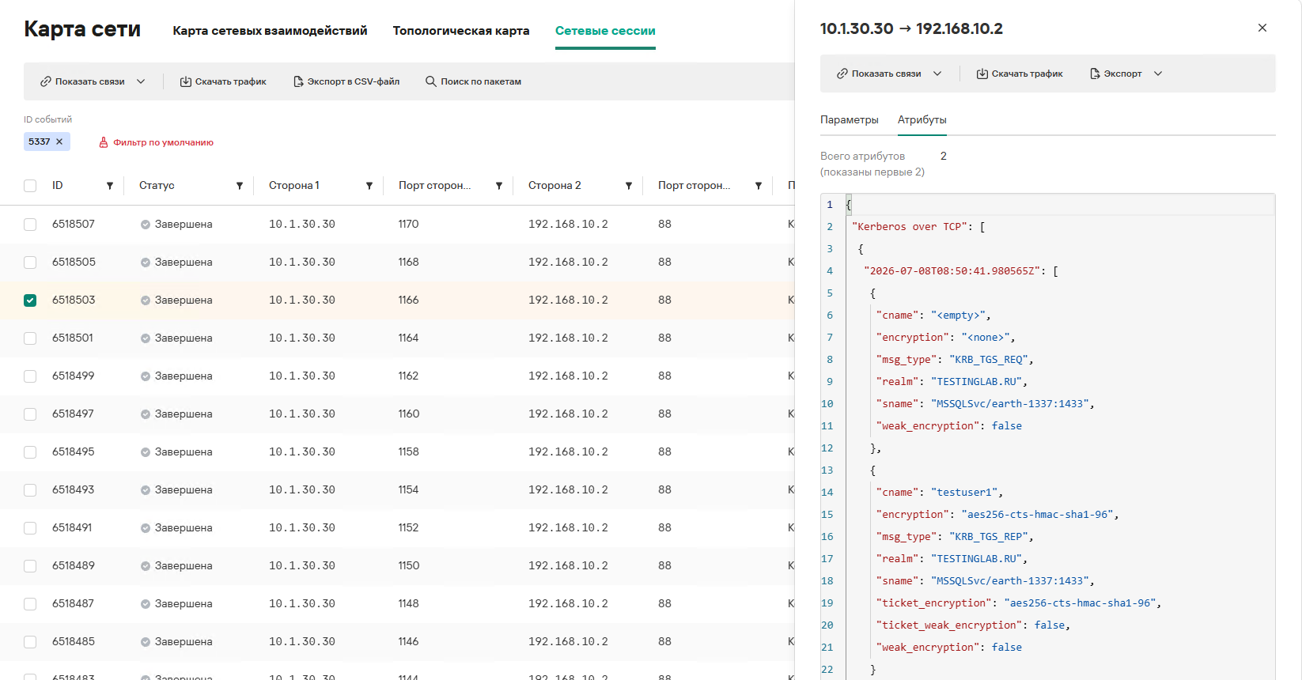This screenshot has width=1302, height=680.
Task: Click the filter icon on the Статус column
Action: (240, 186)
